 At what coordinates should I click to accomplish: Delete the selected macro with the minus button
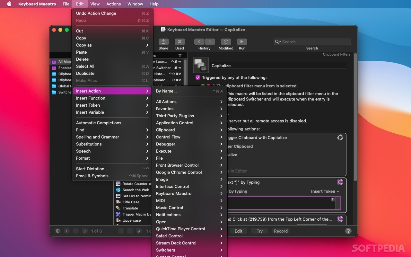tap(130, 231)
